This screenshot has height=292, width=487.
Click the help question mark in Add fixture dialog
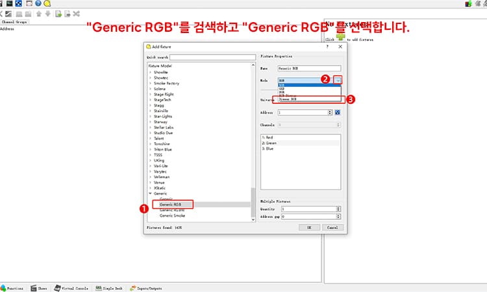[x=327, y=47]
